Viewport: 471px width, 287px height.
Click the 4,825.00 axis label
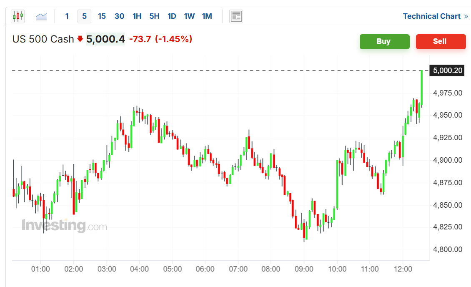coord(448,227)
